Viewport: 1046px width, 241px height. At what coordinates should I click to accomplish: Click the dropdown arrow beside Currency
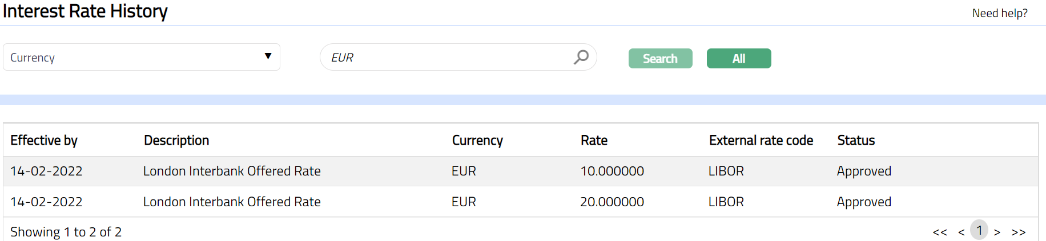coord(268,56)
